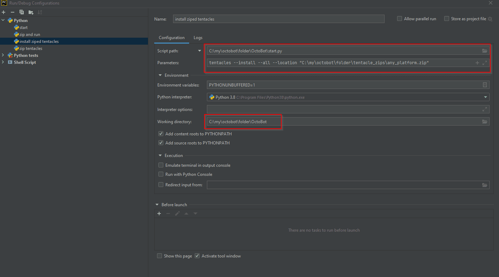
Task: Expand the Parameters field editor
Action: (485, 63)
